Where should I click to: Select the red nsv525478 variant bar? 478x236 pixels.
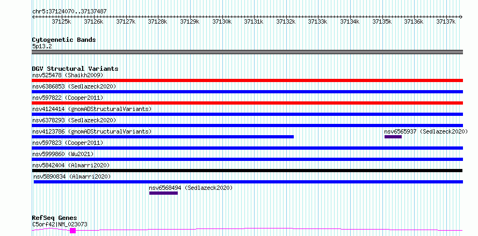click(x=247, y=80)
